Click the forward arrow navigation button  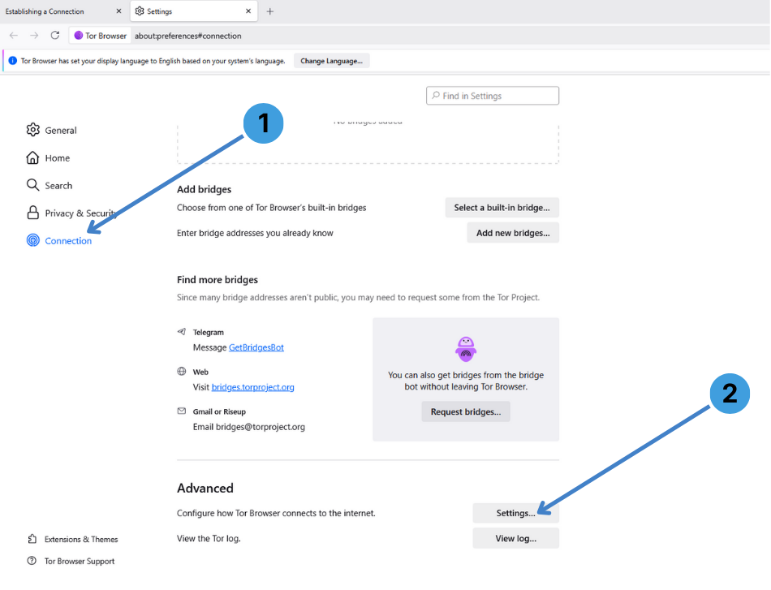[34, 36]
